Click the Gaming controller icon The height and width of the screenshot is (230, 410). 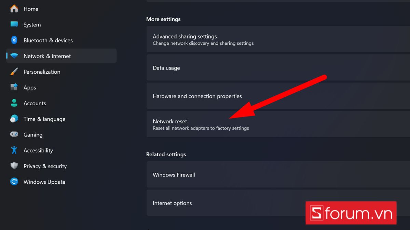pos(14,135)
